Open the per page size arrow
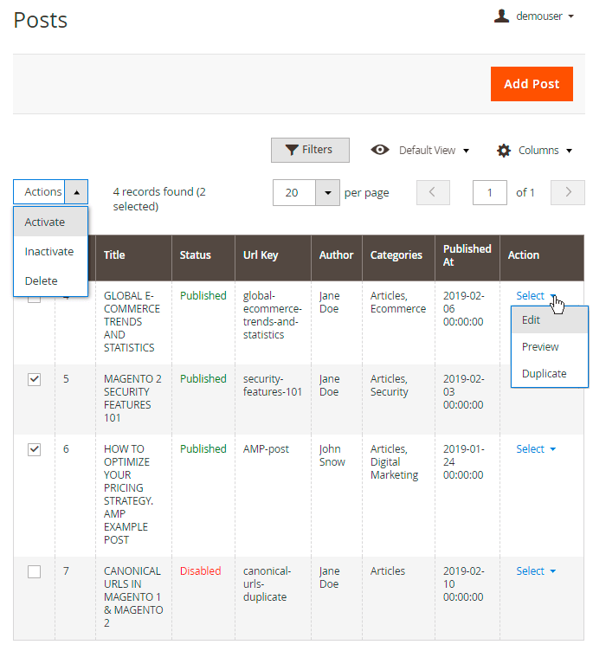The height and width of the screenshot is (651, 593). point(327,192)
